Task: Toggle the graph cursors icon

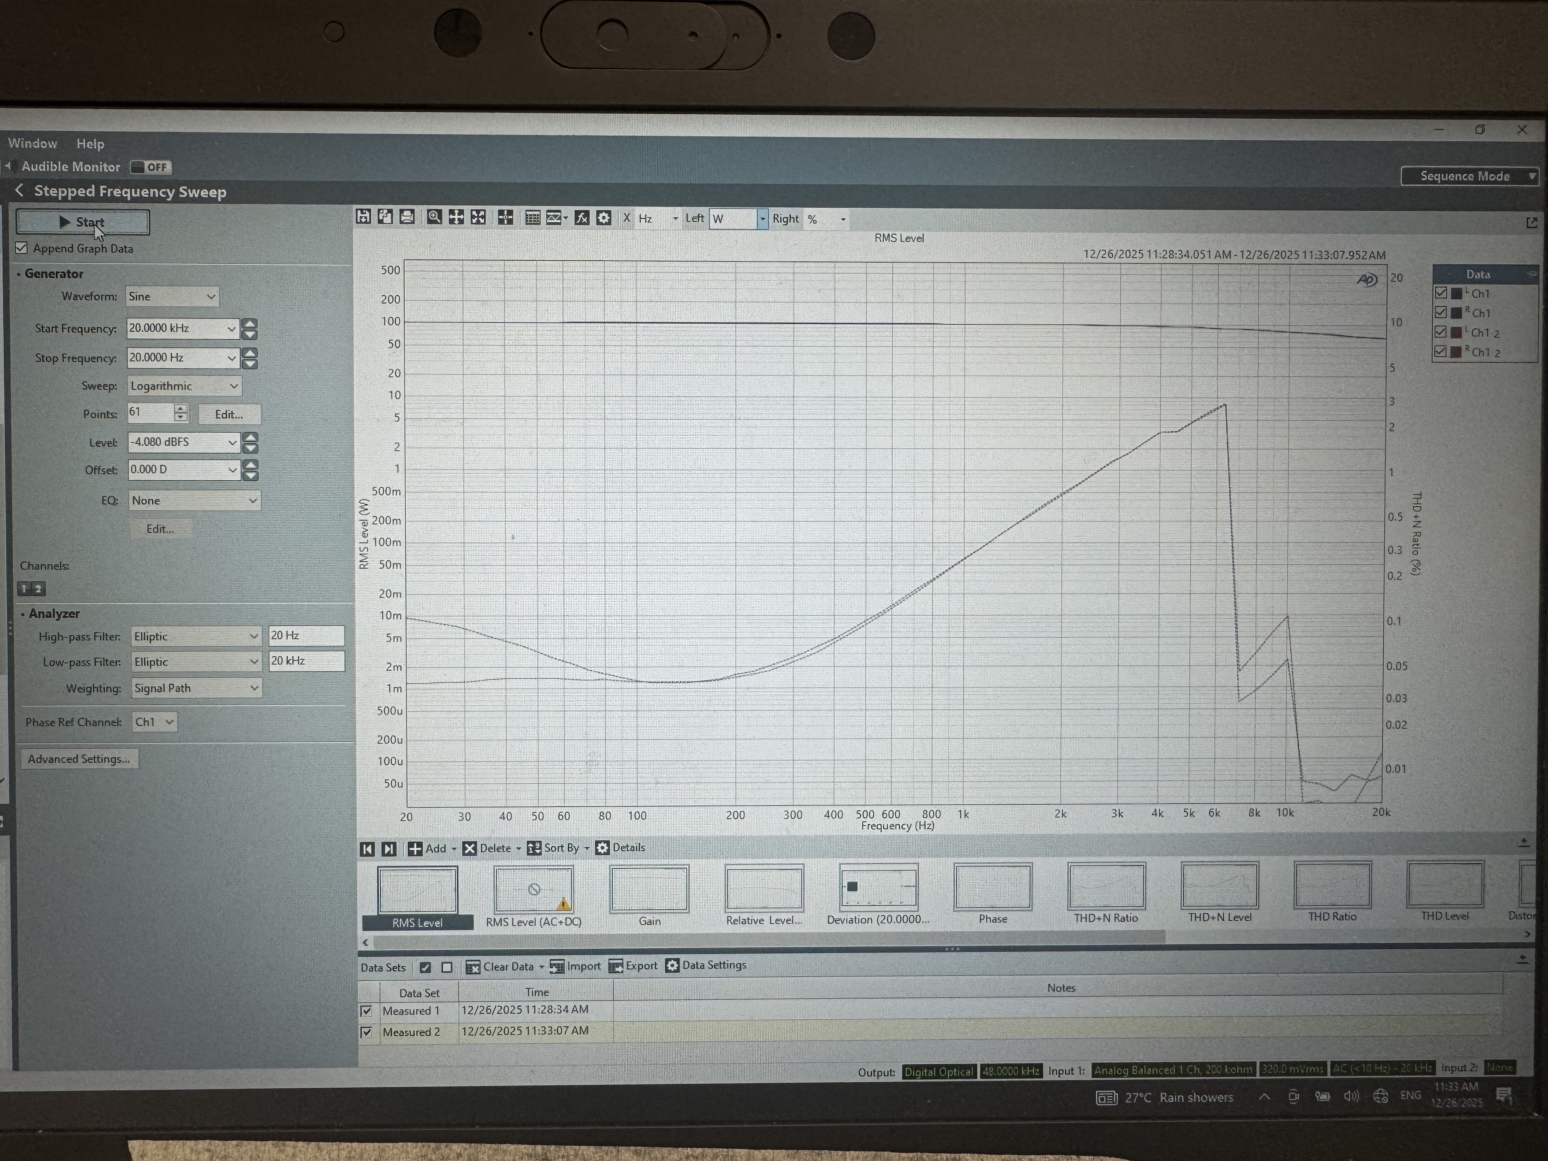Action: click(x=505, y=218)
